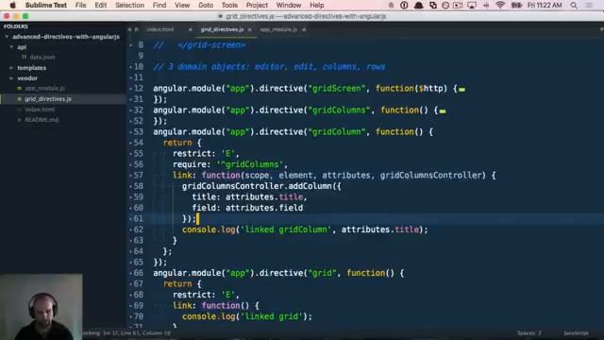The height and width of the screenshot is (340, 604).
Task: Open the Apple menu
Action: [12, 5]
